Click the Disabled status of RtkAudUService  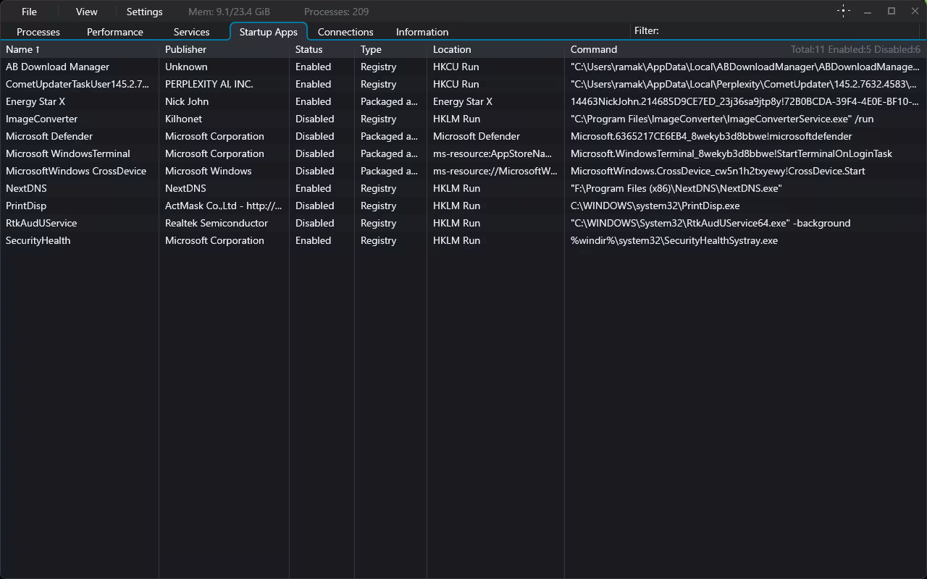[315, 223]
